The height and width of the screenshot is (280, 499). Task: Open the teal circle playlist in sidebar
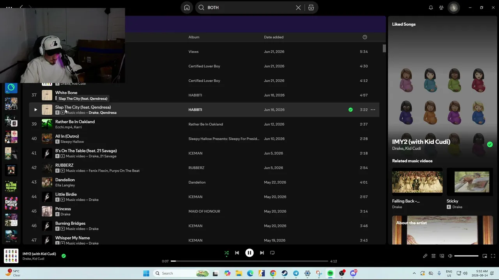11,87
